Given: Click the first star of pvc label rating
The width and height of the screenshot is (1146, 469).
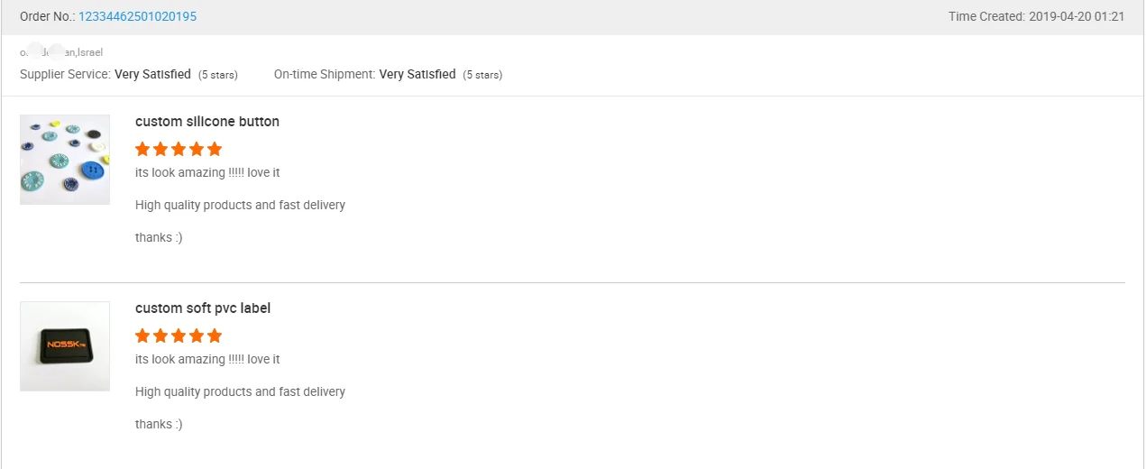Looking at the screenshot, I should click(142, 336).
